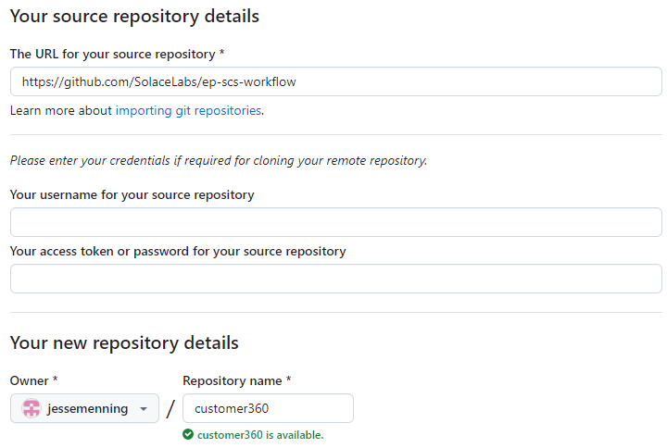Click the 'Owner' field label

pyautogui.click(x=33, y=380)
